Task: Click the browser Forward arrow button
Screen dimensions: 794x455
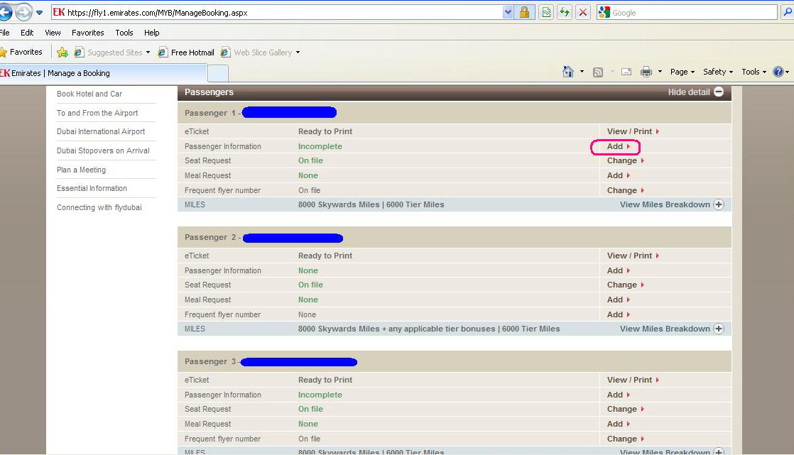Action: tap(23, 12)
